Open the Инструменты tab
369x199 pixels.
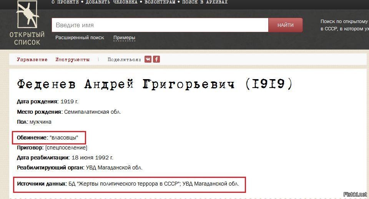click(x=73, y=60)
